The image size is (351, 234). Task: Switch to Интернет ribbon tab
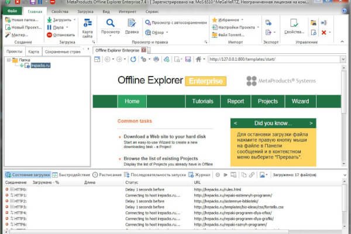128,12
